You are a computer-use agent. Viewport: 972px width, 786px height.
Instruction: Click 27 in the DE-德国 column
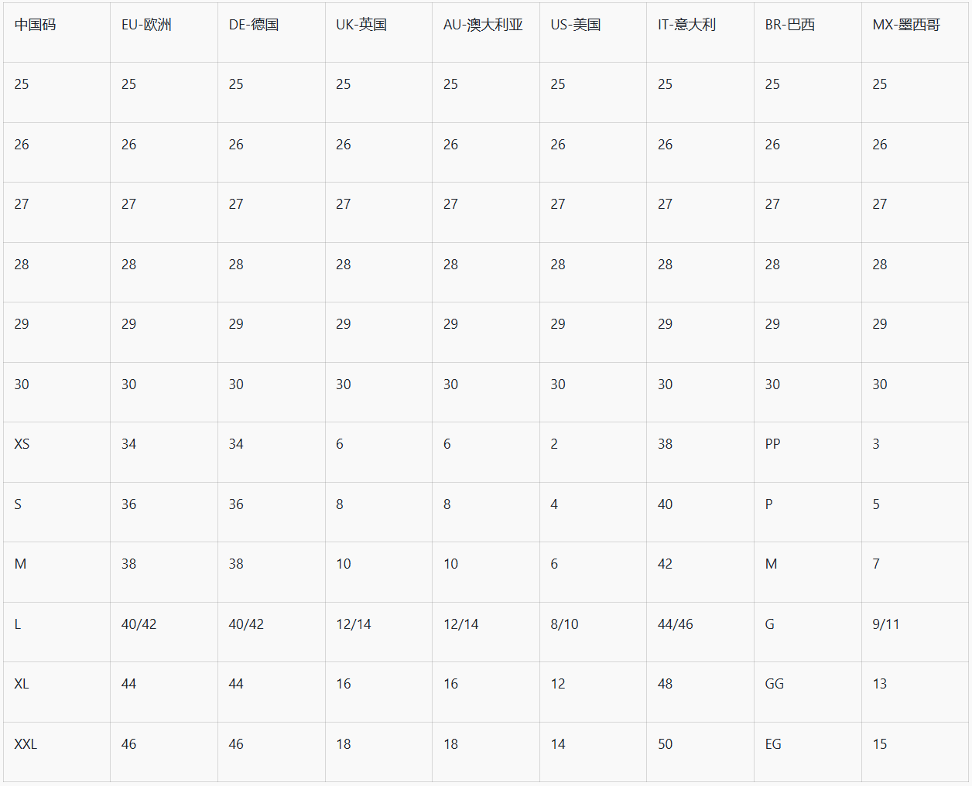point(236,204)
